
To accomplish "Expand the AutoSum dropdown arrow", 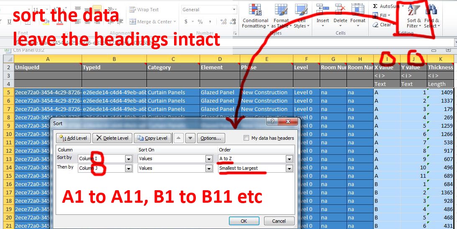I will 403,6.
